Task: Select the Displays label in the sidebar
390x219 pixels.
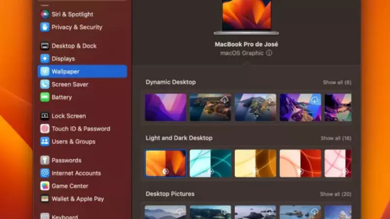Action: (x=63, y=58)
